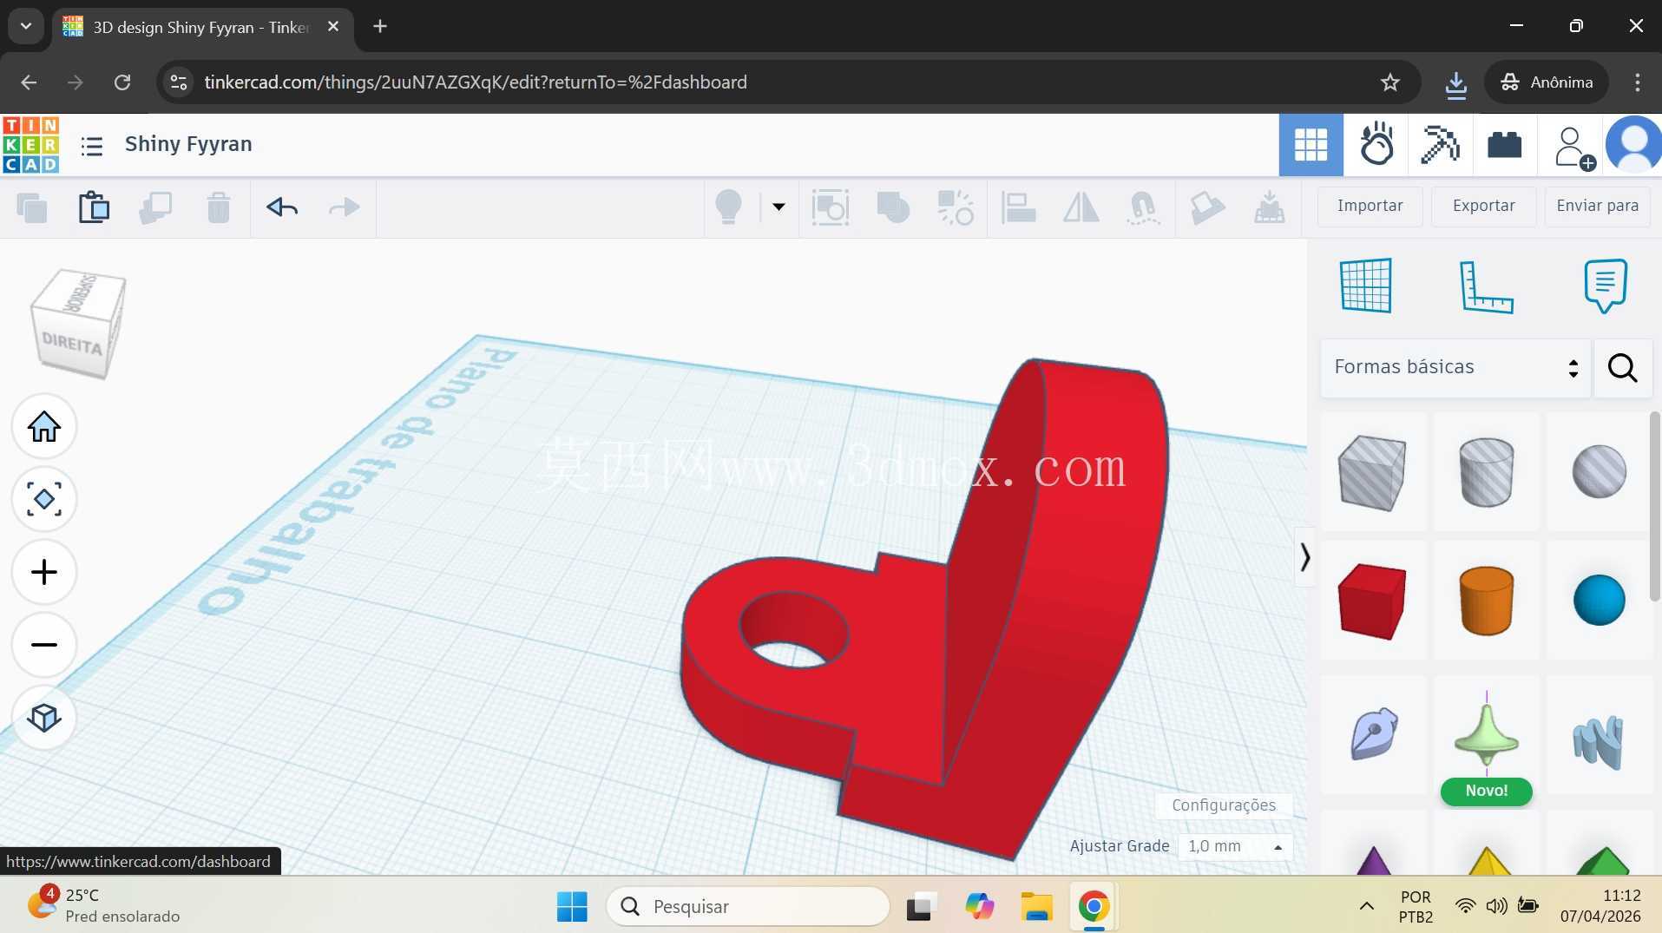Open Chrome downloads icon
The height and width of the screenshot is (933, 1662).
click(x=1456, y=83)
